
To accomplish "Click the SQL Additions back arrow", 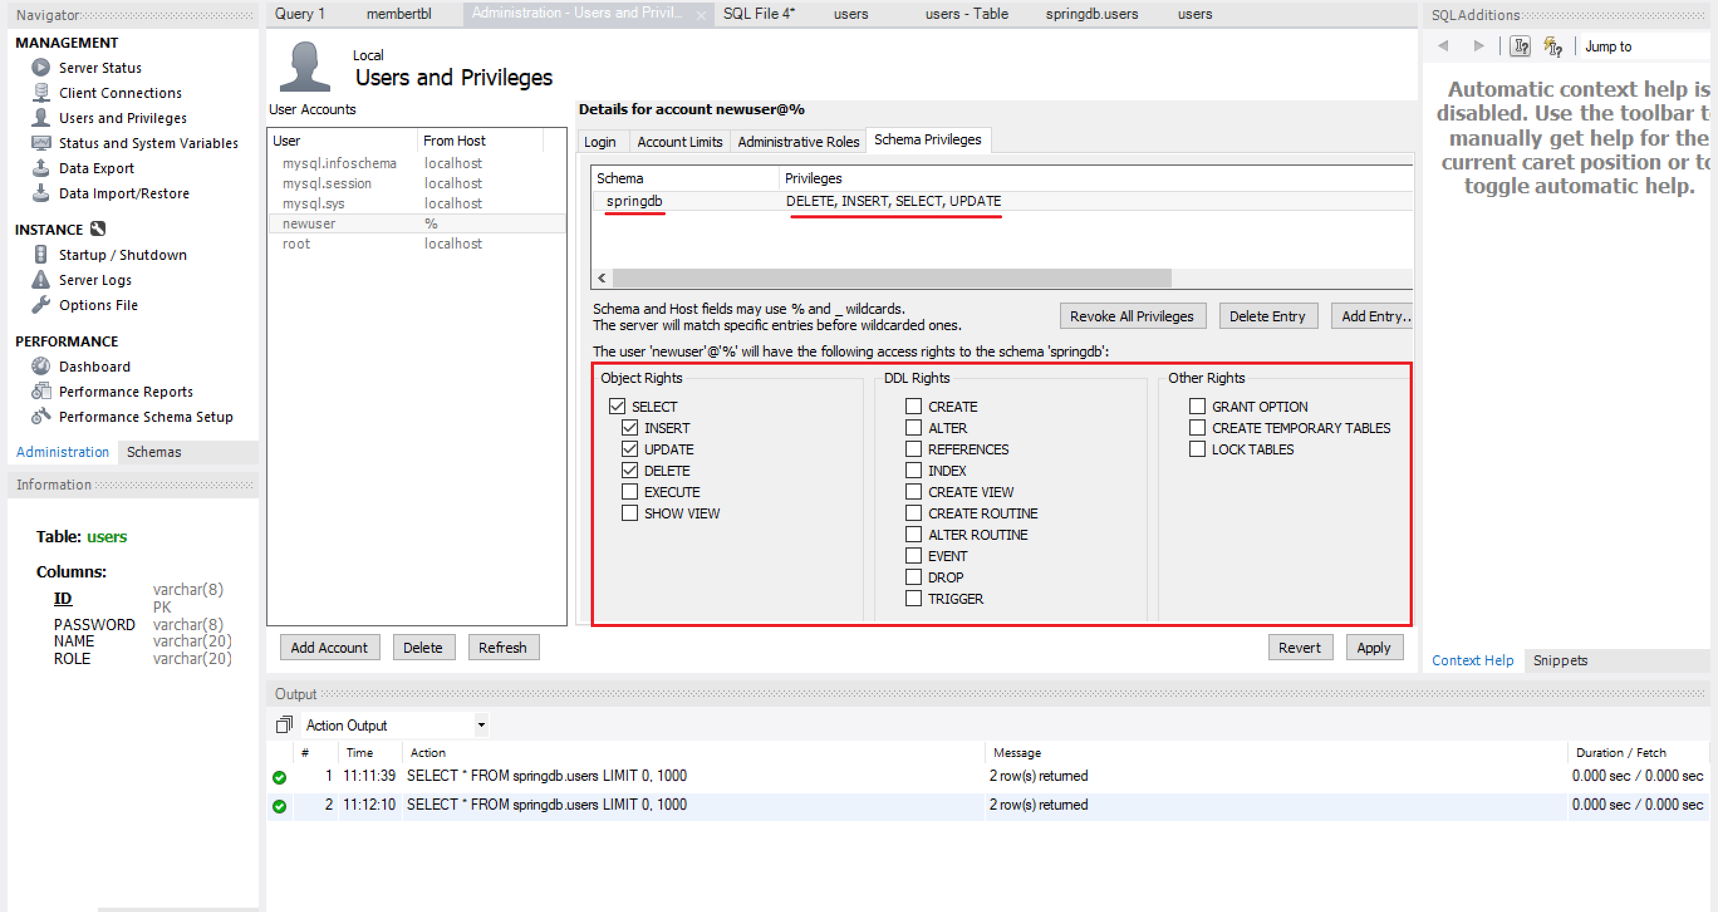I will click(1443, 46).
